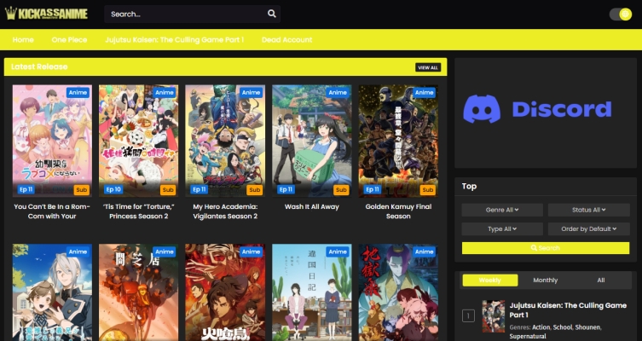Screen dimensions: 642x341
Task: Open the Golden Kamuy Final Season poster
Action: click(398, 141)
